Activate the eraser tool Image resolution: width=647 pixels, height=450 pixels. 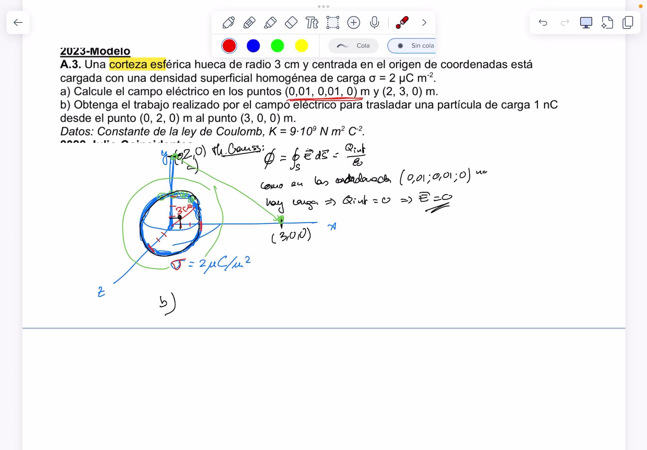pyautogui.click(x=291, y=23)
